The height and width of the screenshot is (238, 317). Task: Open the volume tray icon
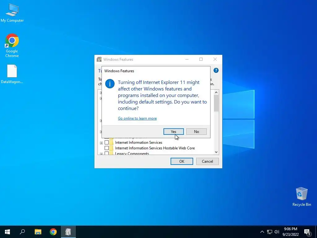coord(277,232)
